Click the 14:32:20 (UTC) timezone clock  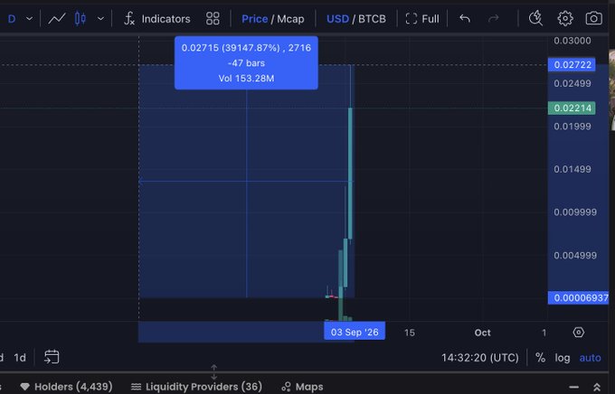pos(479,358)
